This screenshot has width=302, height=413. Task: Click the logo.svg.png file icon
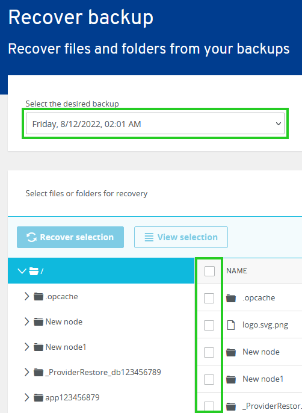coord(231,325)
